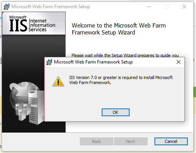
Task: Click the large IIS logo letters in the banner
Action: 18,26
